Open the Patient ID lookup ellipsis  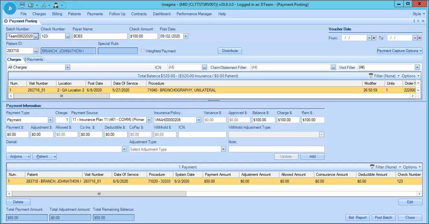tap(35, 50)
